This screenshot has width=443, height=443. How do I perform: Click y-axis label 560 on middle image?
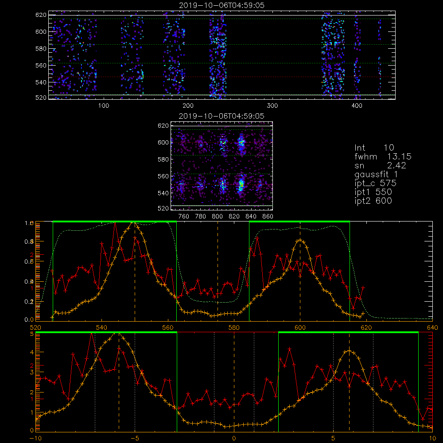point(163,176)
